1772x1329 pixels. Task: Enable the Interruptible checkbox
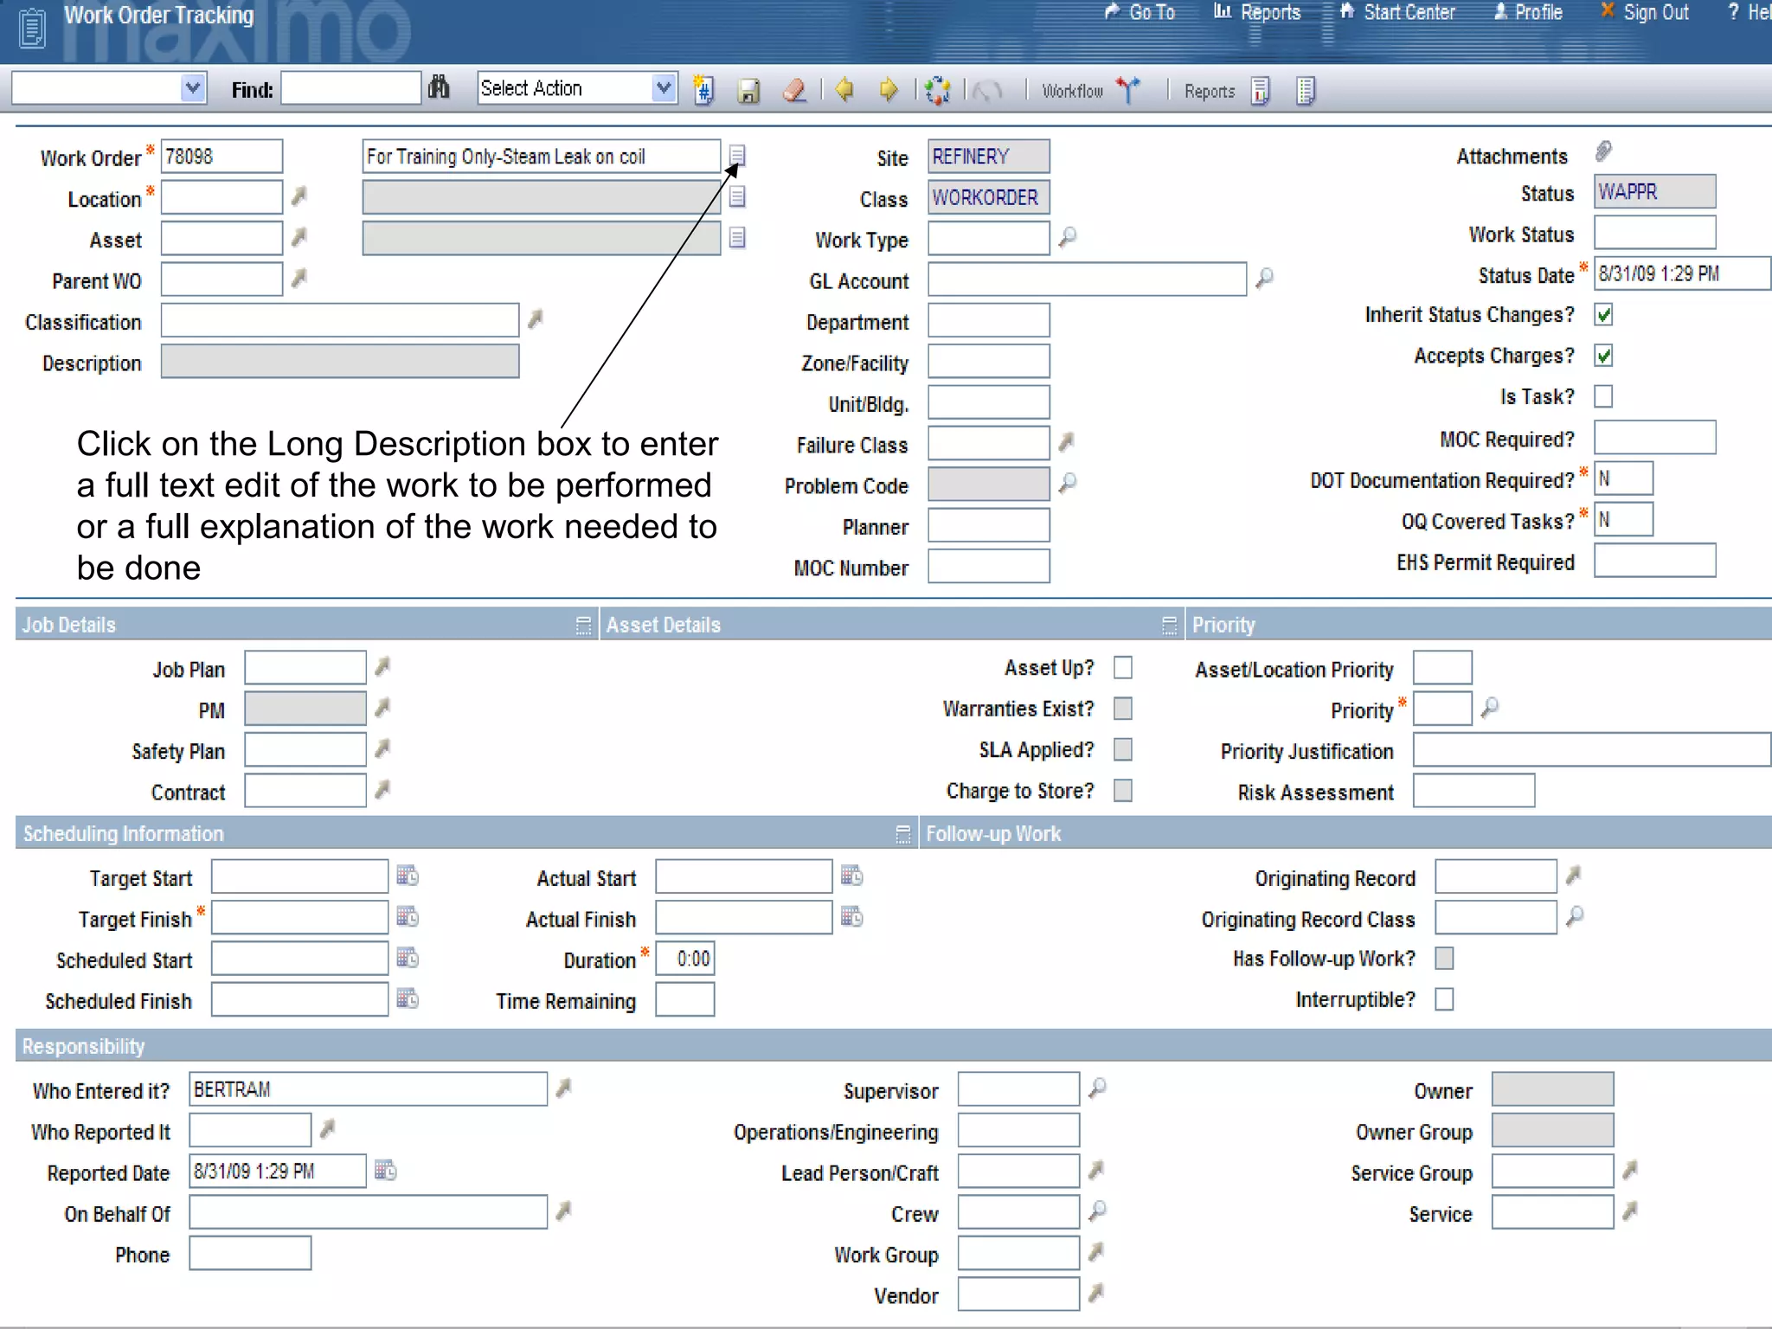click(1444, 999)
